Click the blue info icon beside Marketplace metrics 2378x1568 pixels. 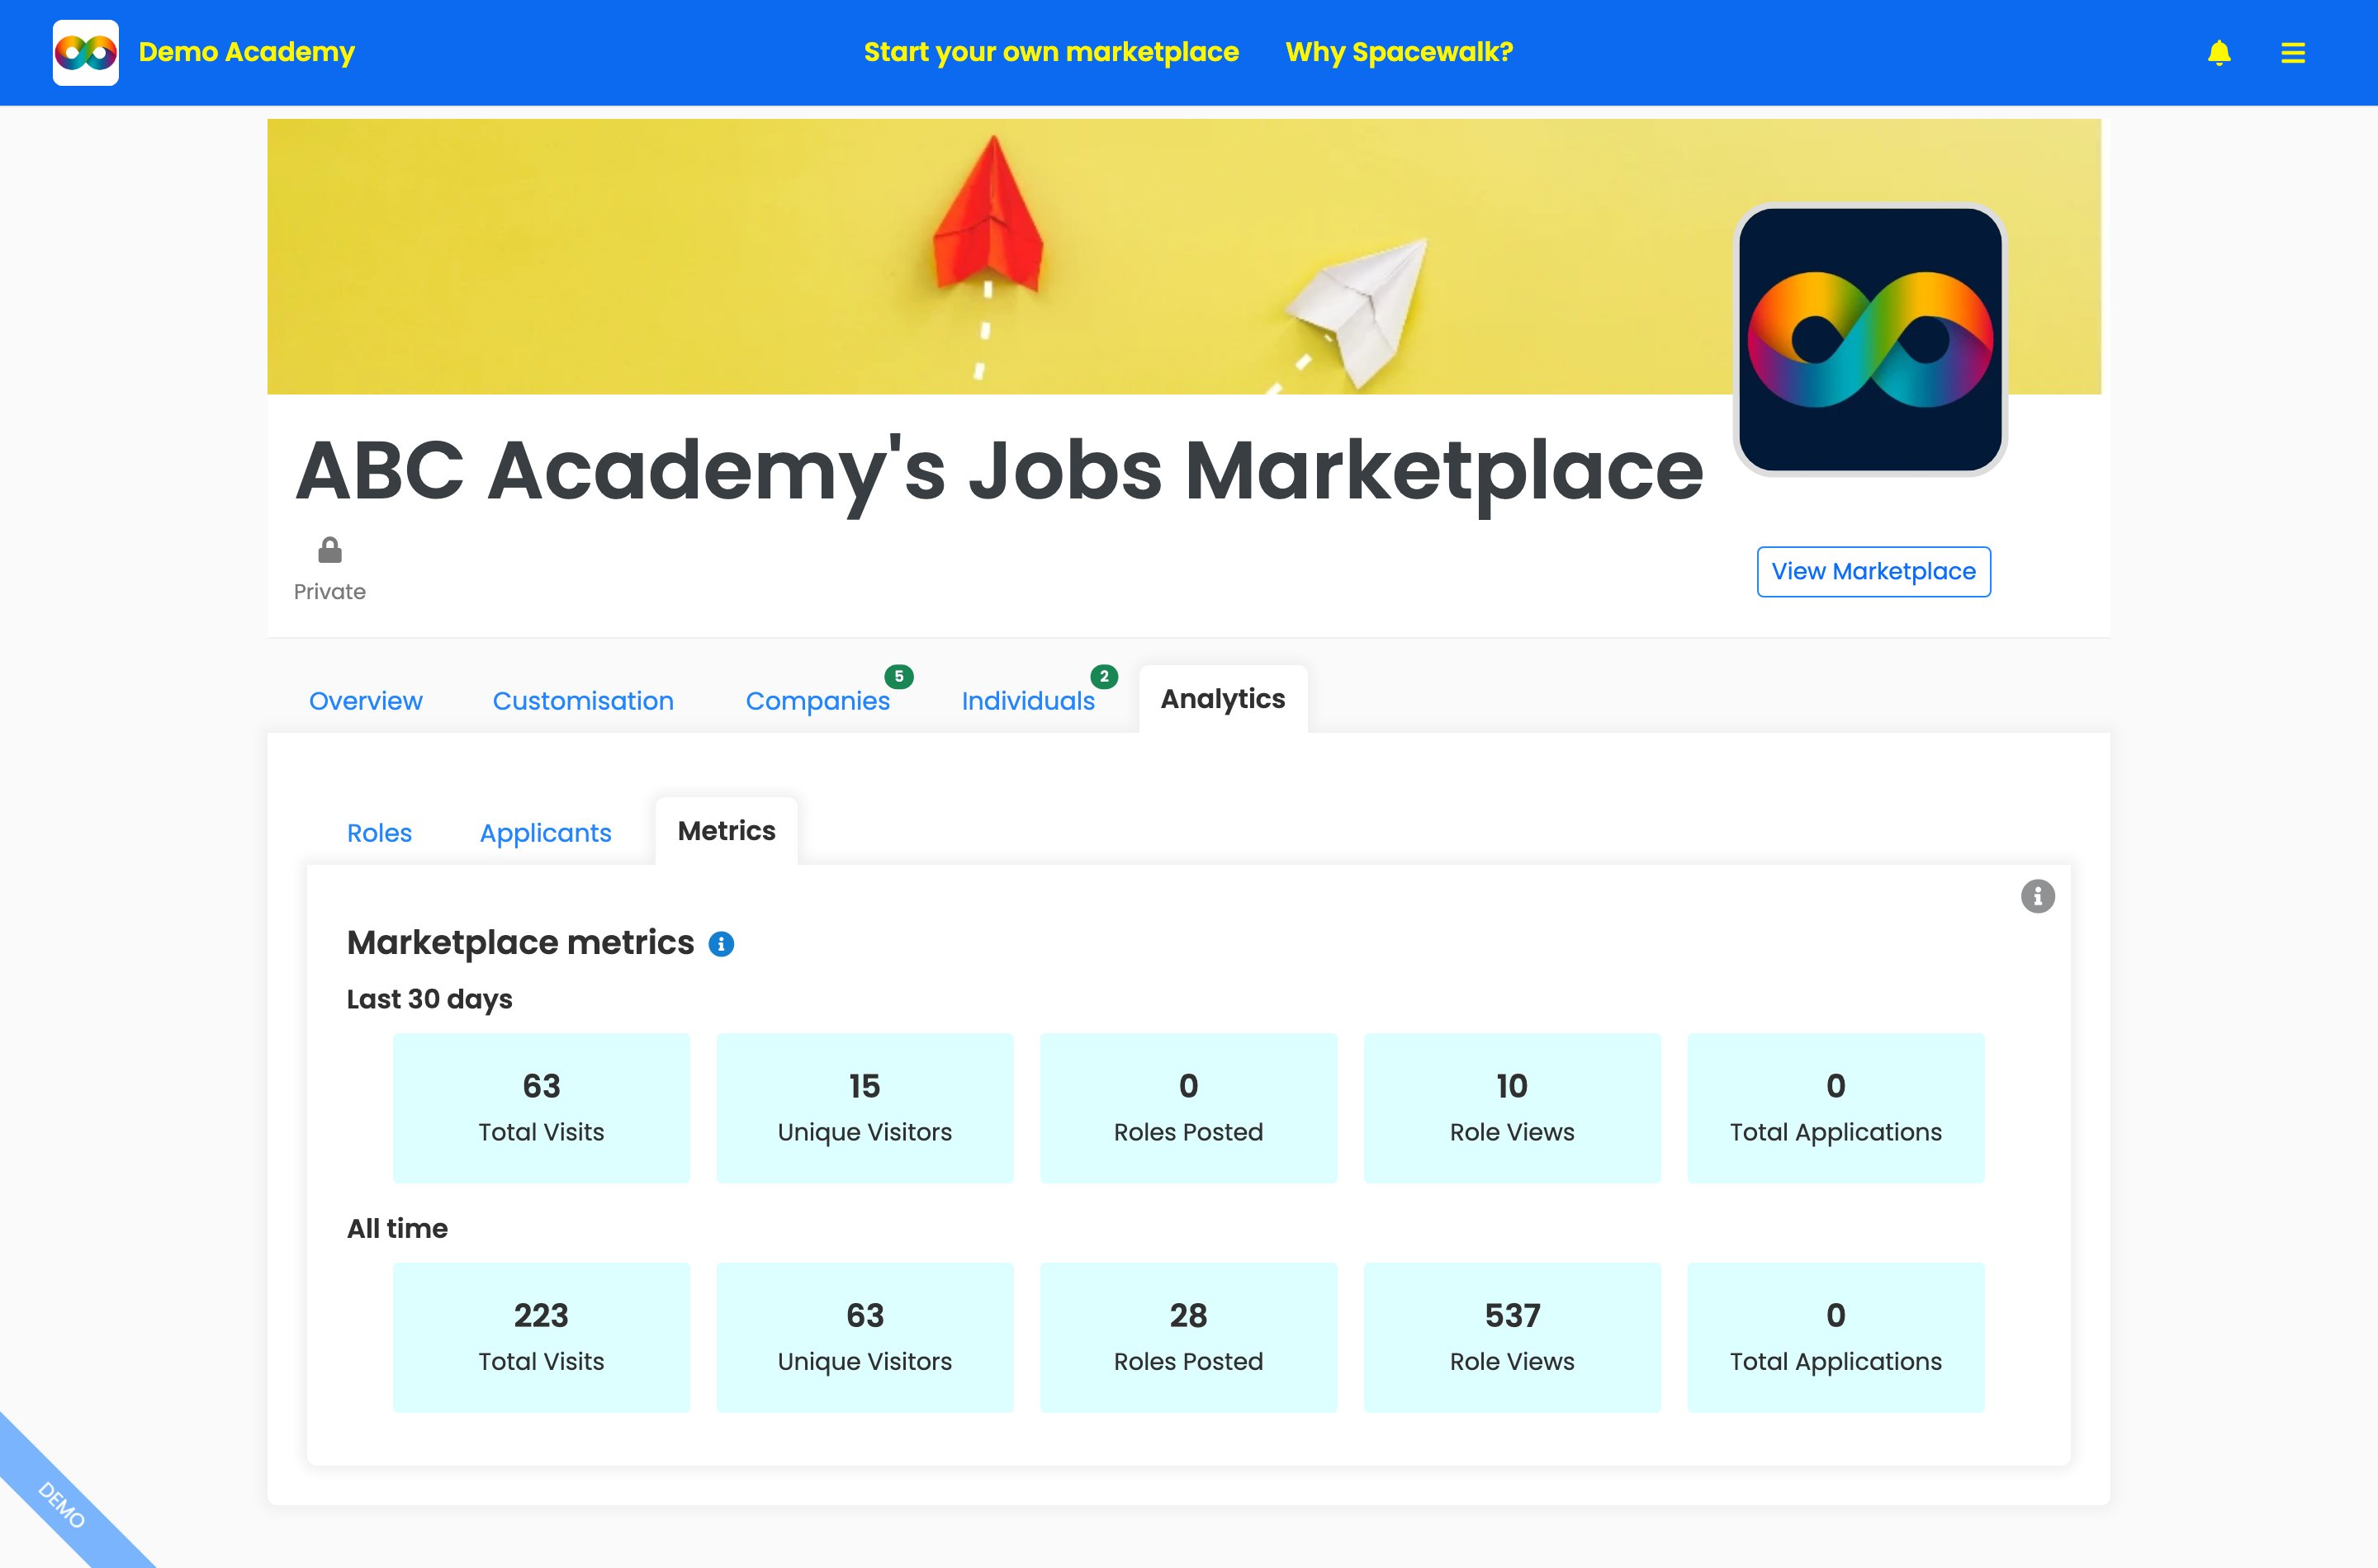coord(722,944)
